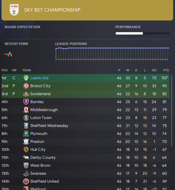Sort table by GD column header
The height and width of the screenshot is (190, 175).
point(154,70)
